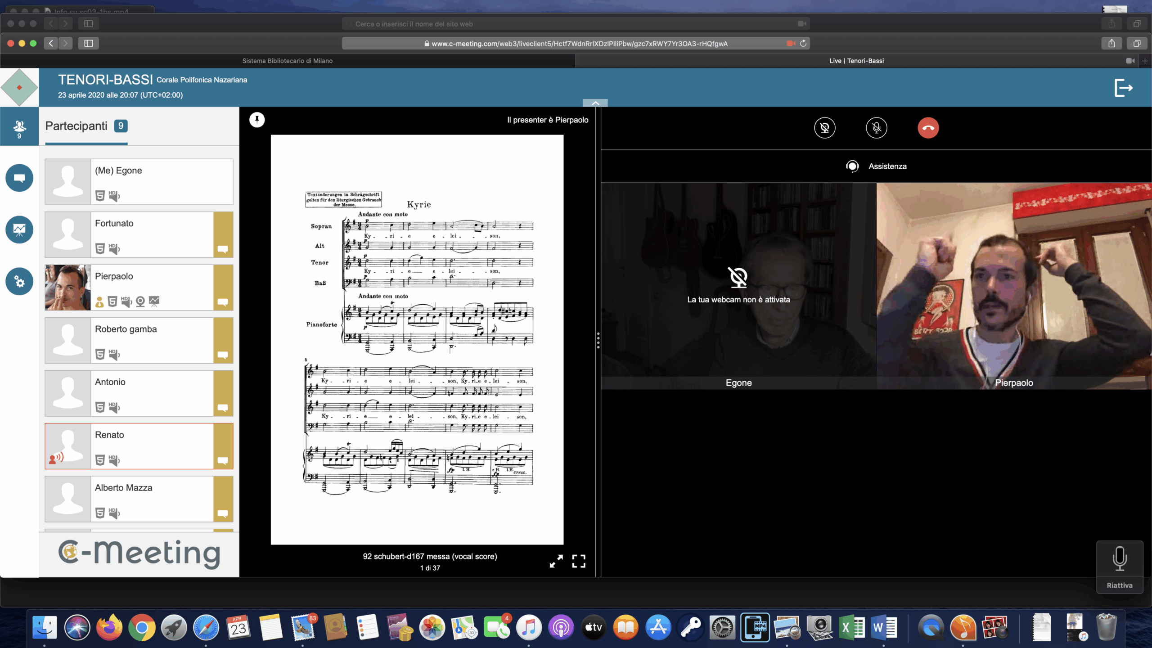
Task: Click the Safari share button
Action: (1111, 43)
